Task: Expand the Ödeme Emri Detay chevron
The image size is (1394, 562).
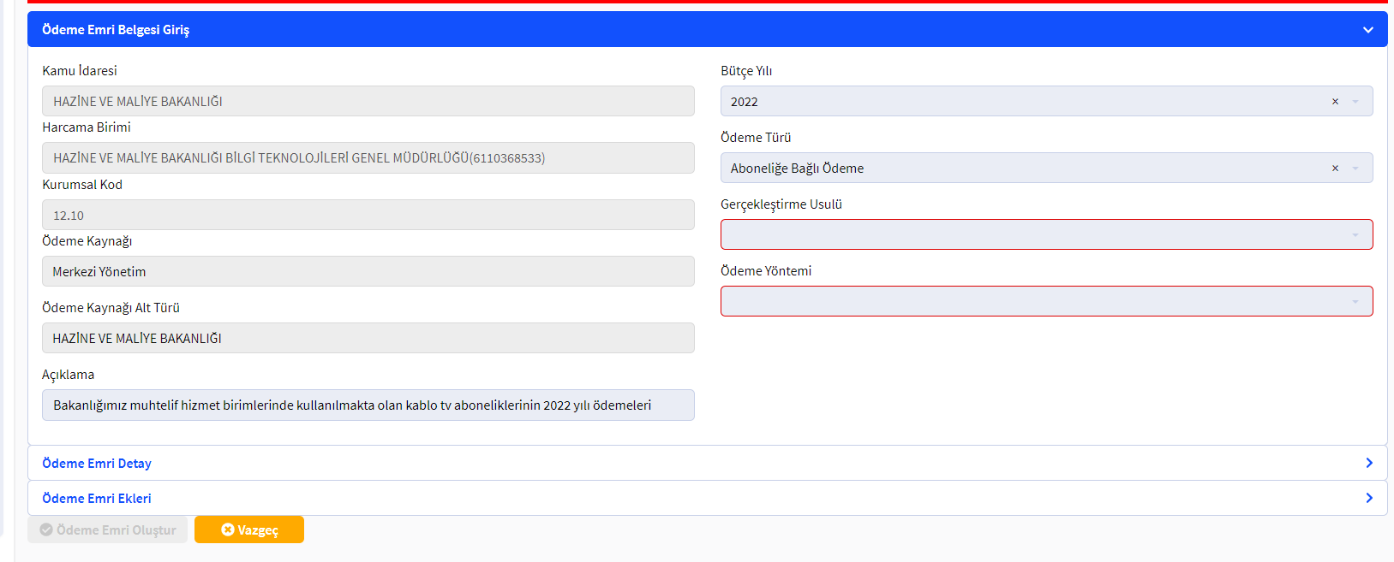Action: point(1368,463)
